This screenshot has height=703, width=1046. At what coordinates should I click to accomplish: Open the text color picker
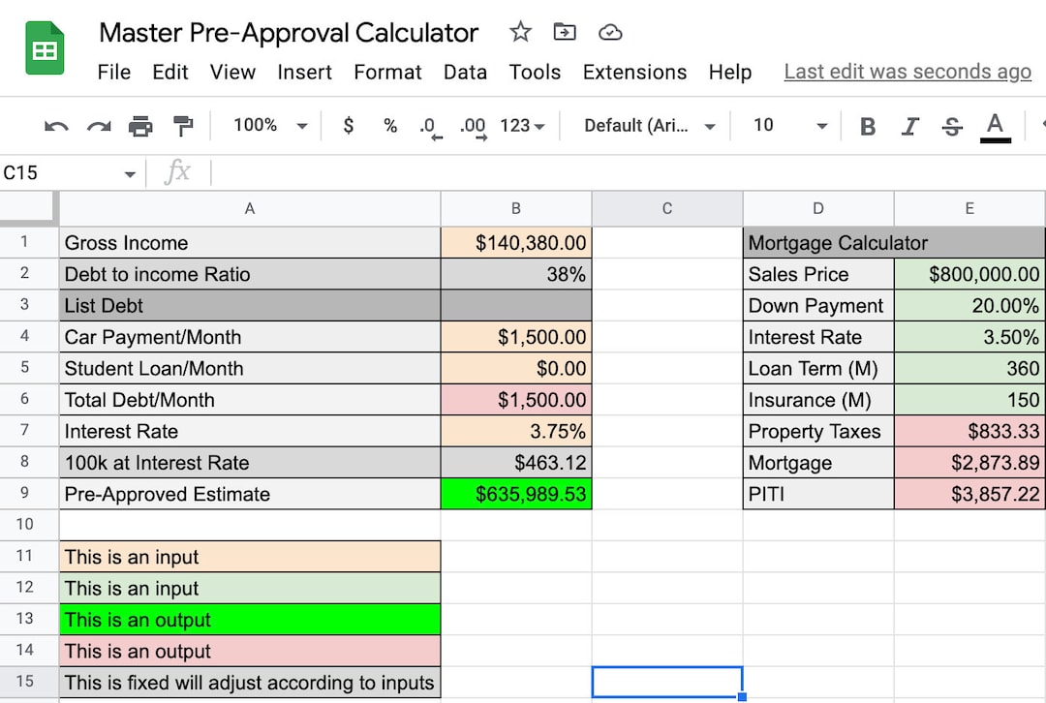995,125
